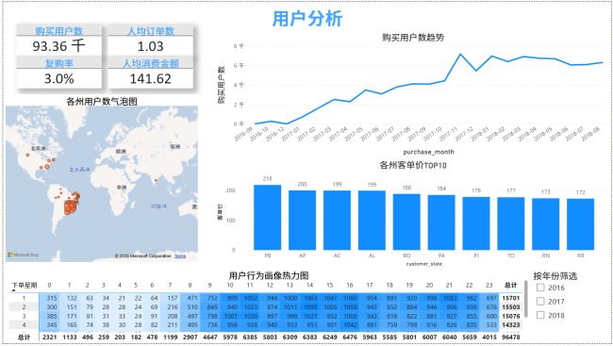Screen dimensions: 613x346
Task: Click the heatmap cell with value 1042
Action: [x=350, y=325]
